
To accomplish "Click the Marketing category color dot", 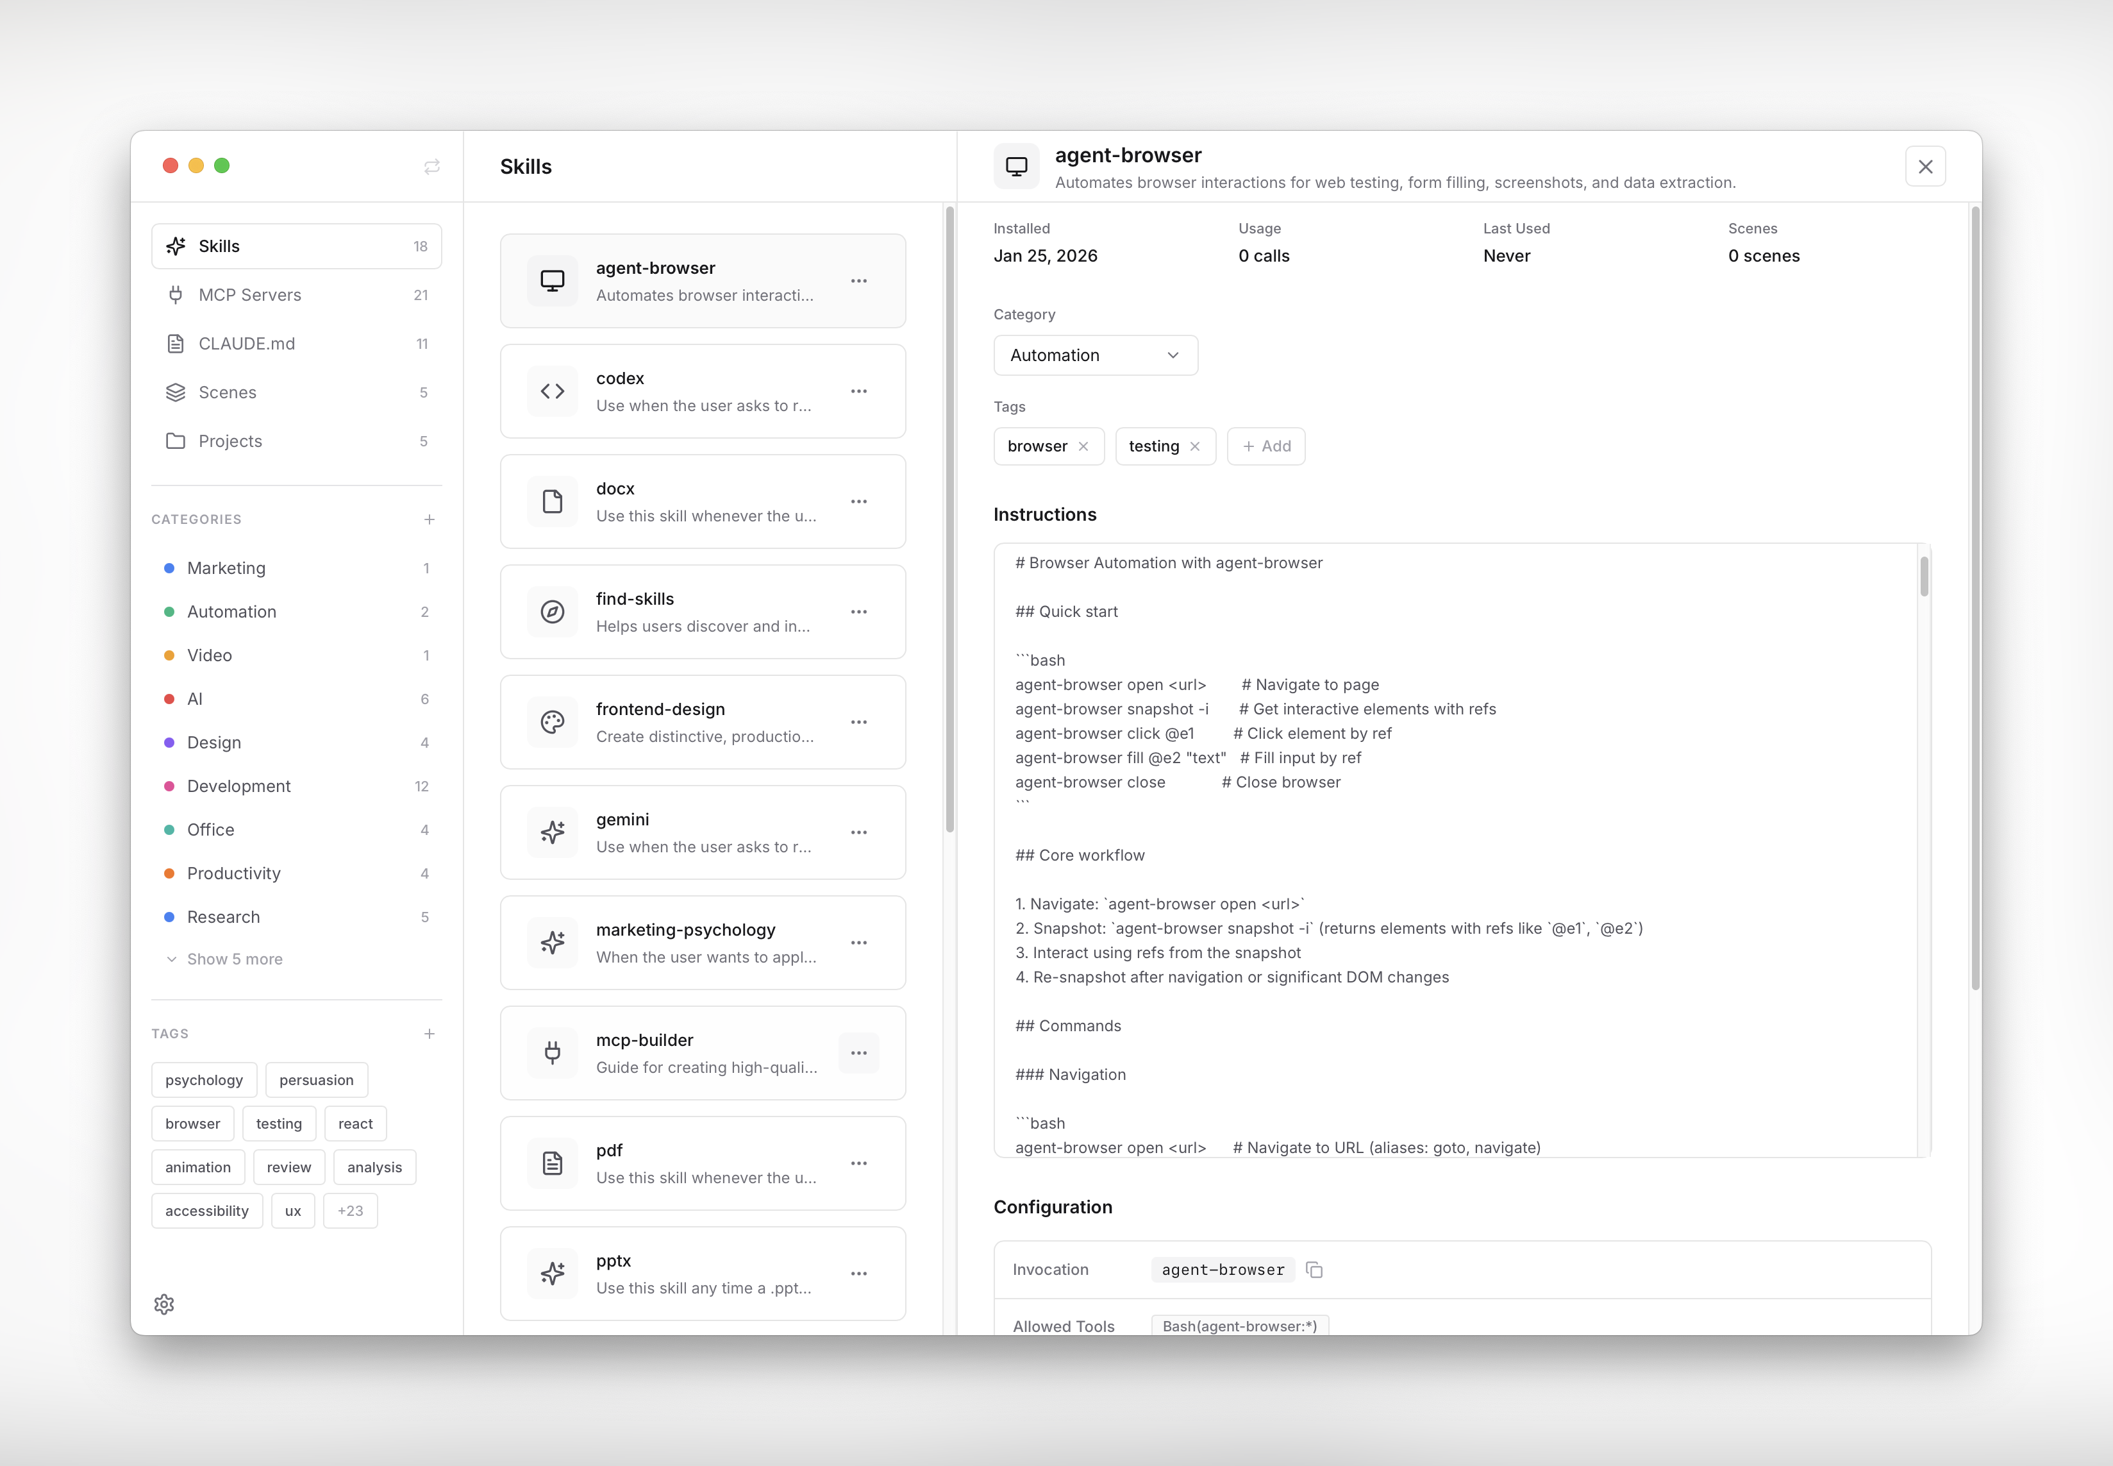I will (x=170, y=568).
